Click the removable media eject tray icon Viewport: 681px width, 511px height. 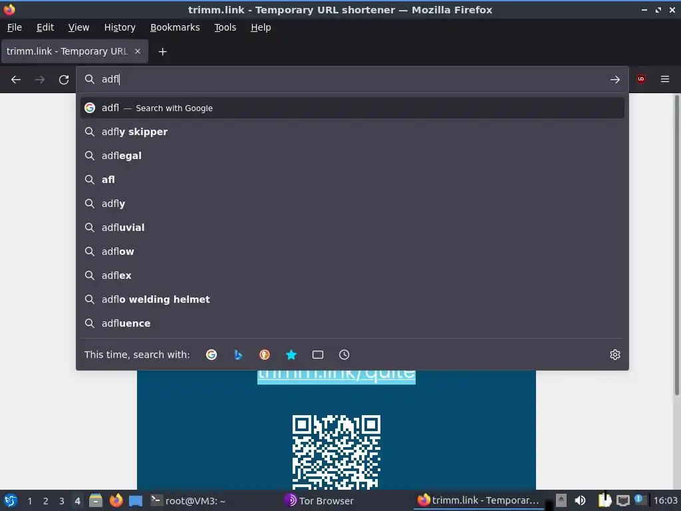pyautogui.click(x=561, y=500)
